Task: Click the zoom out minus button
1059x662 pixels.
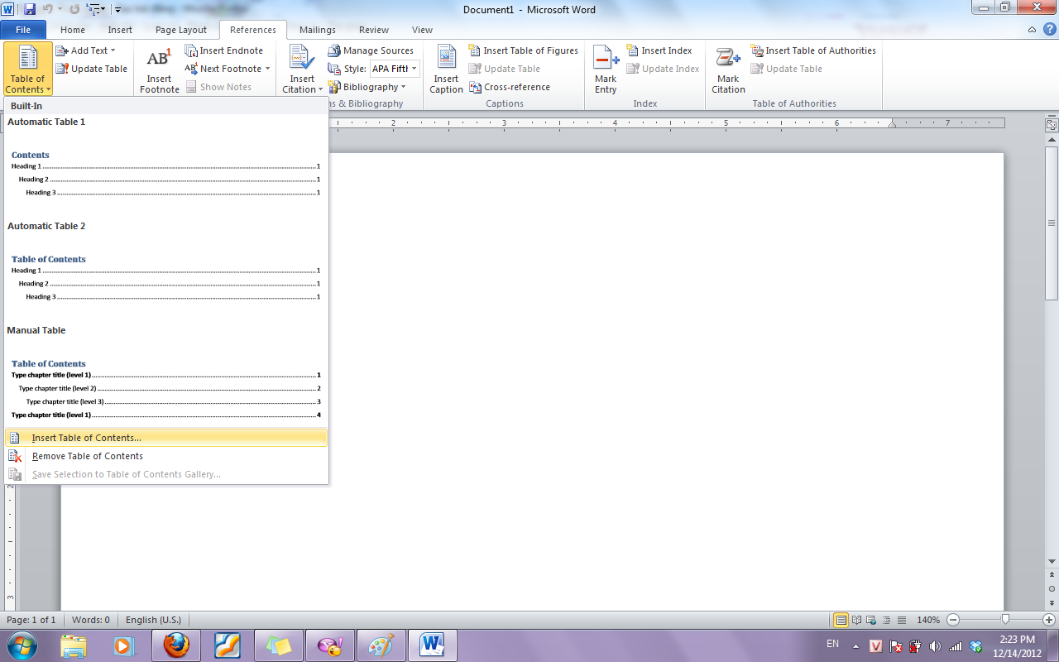Action: [x=953, y=620]
